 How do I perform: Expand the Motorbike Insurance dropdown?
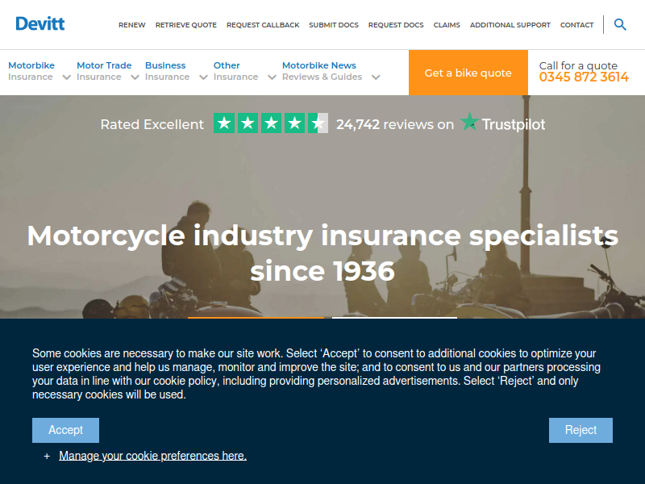[66, 77]
